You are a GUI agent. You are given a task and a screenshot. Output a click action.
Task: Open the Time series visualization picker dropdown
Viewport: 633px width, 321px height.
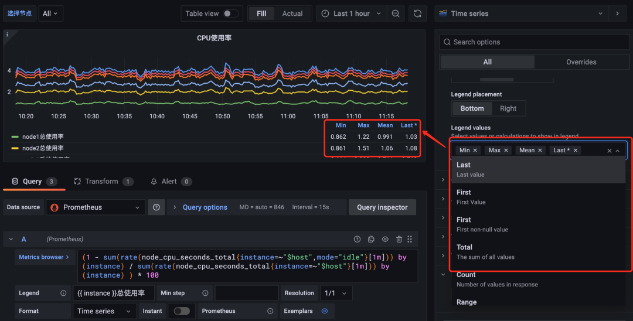pos(522,13)
